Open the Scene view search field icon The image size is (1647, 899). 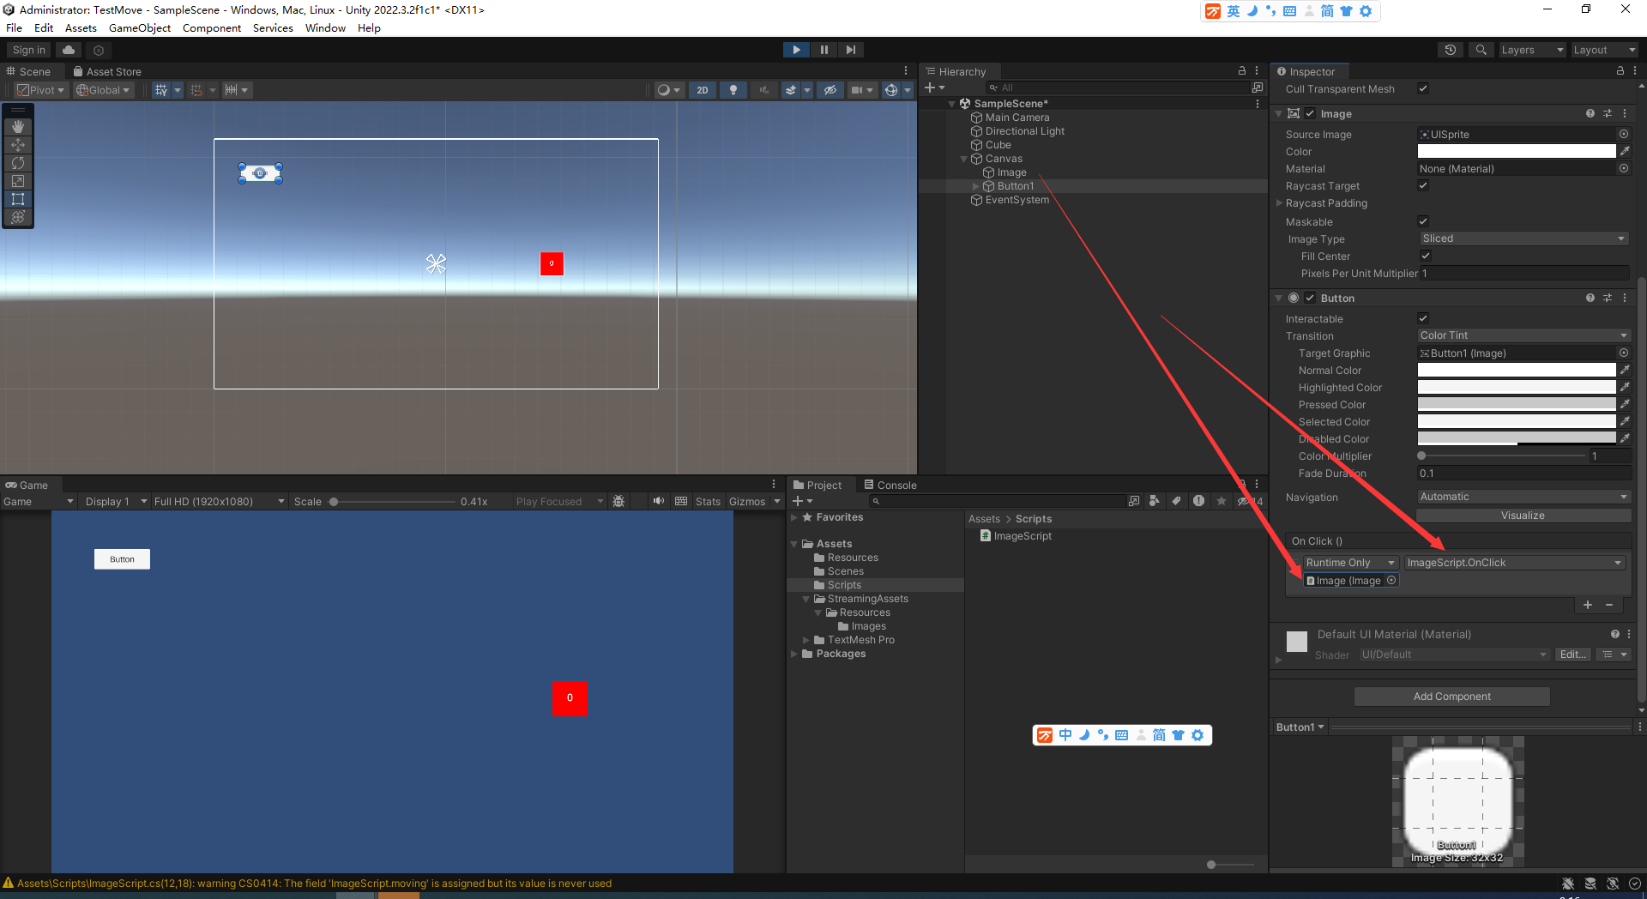pos(1479,49)
